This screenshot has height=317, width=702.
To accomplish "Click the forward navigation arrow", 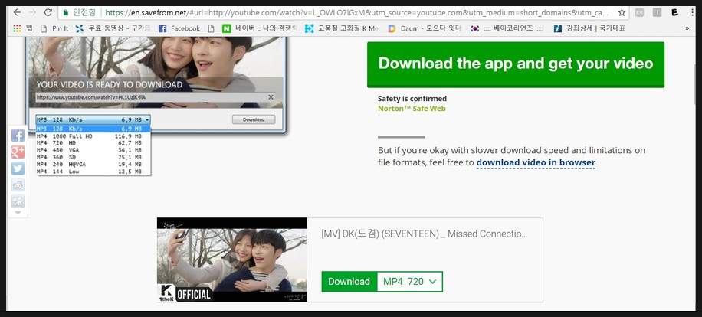I will (x=32, y=12).
